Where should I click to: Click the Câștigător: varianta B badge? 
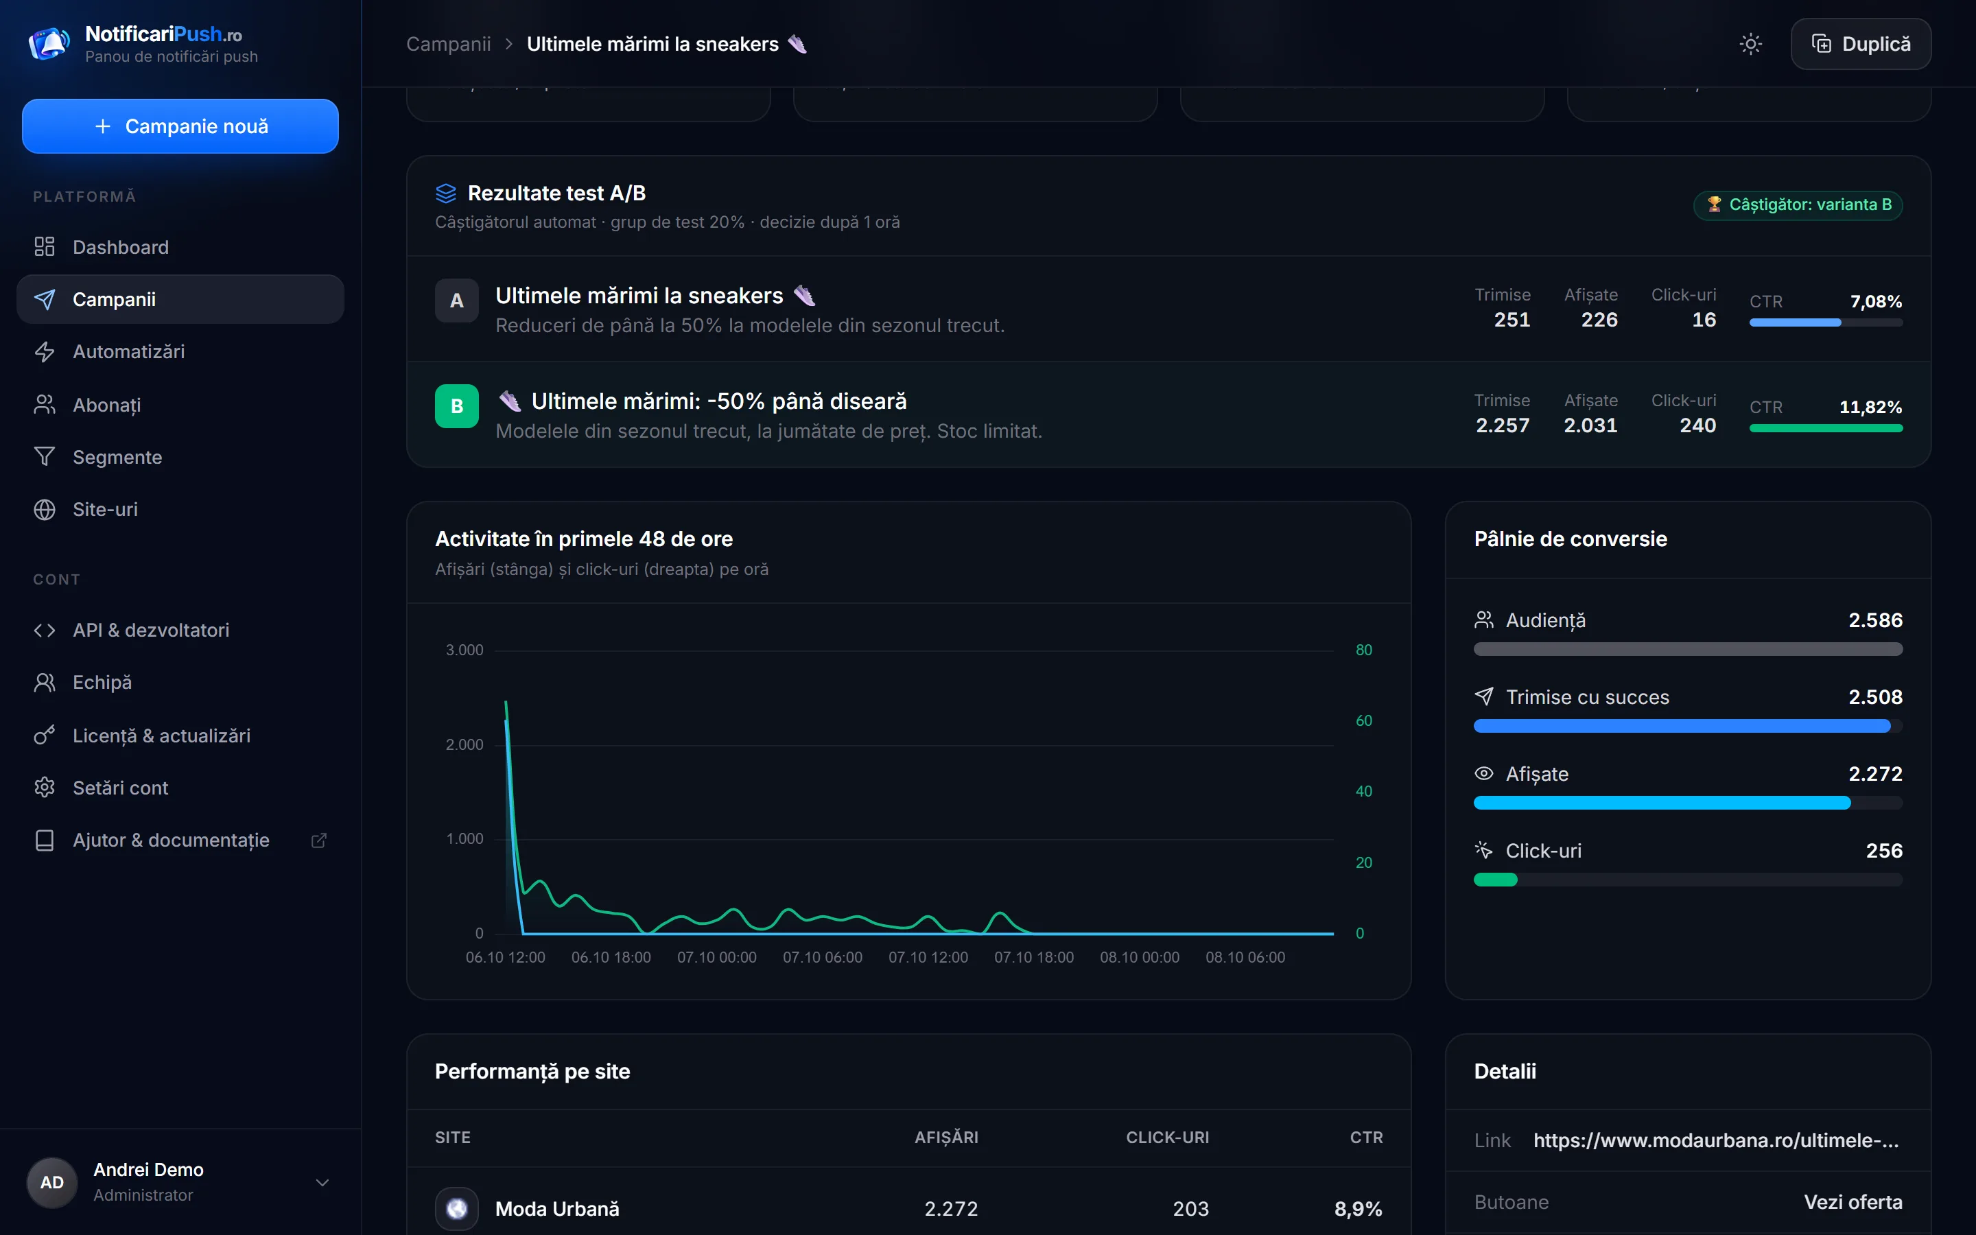pos(1798,204)
